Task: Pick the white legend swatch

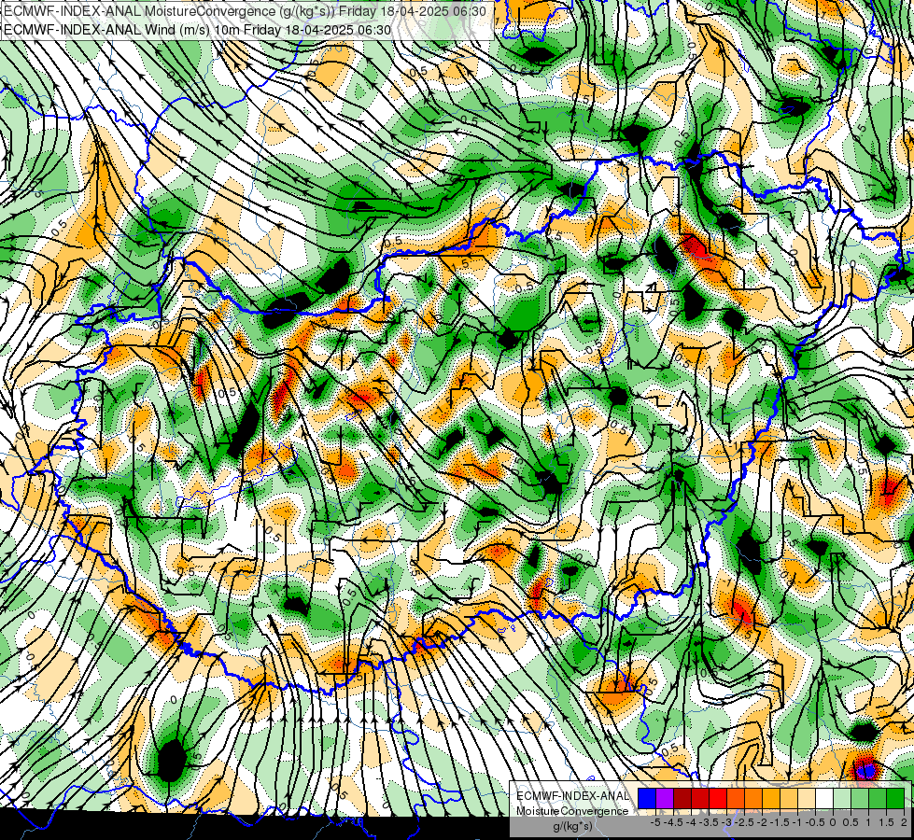Action: click(824, 798)
